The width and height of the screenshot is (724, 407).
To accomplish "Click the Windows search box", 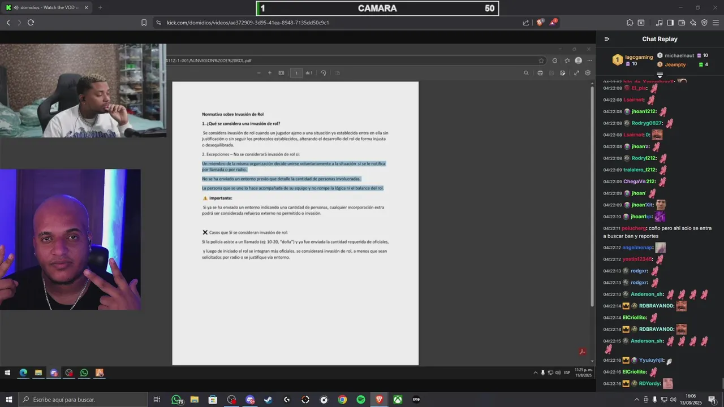I will click(83, 400).
